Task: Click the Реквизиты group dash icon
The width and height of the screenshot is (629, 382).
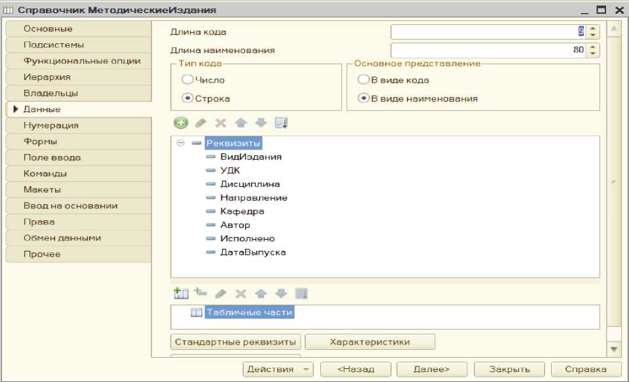Action: 196,143
